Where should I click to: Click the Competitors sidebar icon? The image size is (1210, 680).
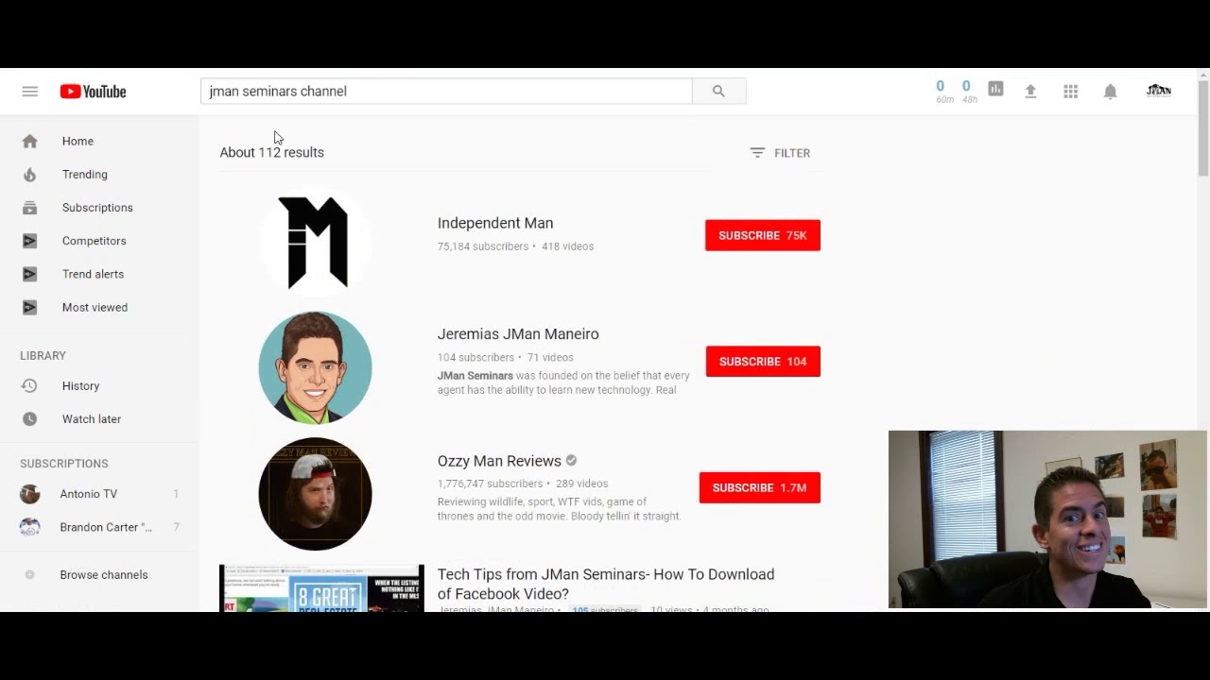pyautogui.click(x=30, y=241)
